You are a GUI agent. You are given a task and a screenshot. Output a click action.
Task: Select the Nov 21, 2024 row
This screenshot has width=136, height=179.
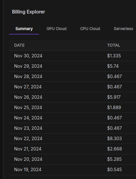73,149
